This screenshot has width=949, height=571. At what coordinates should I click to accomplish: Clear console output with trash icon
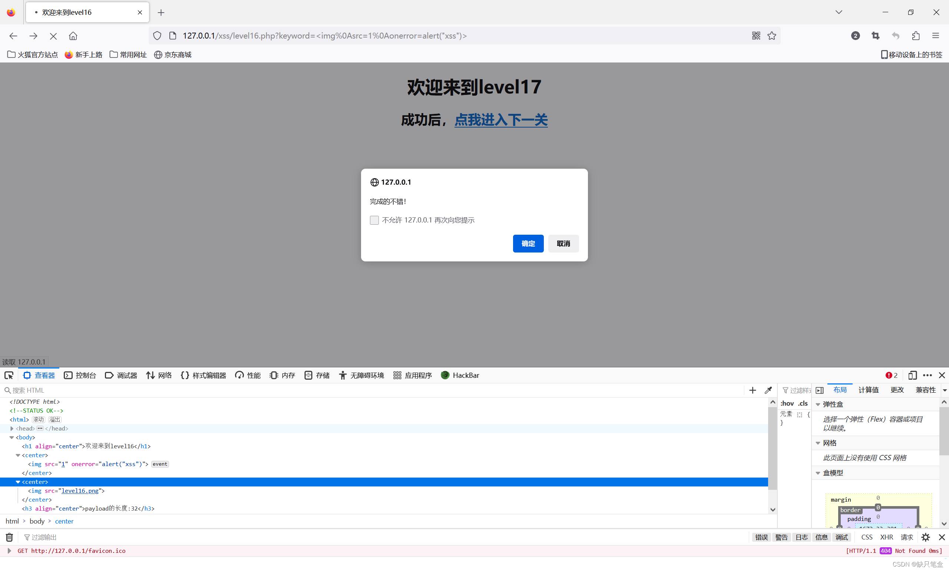click(9, 537)
